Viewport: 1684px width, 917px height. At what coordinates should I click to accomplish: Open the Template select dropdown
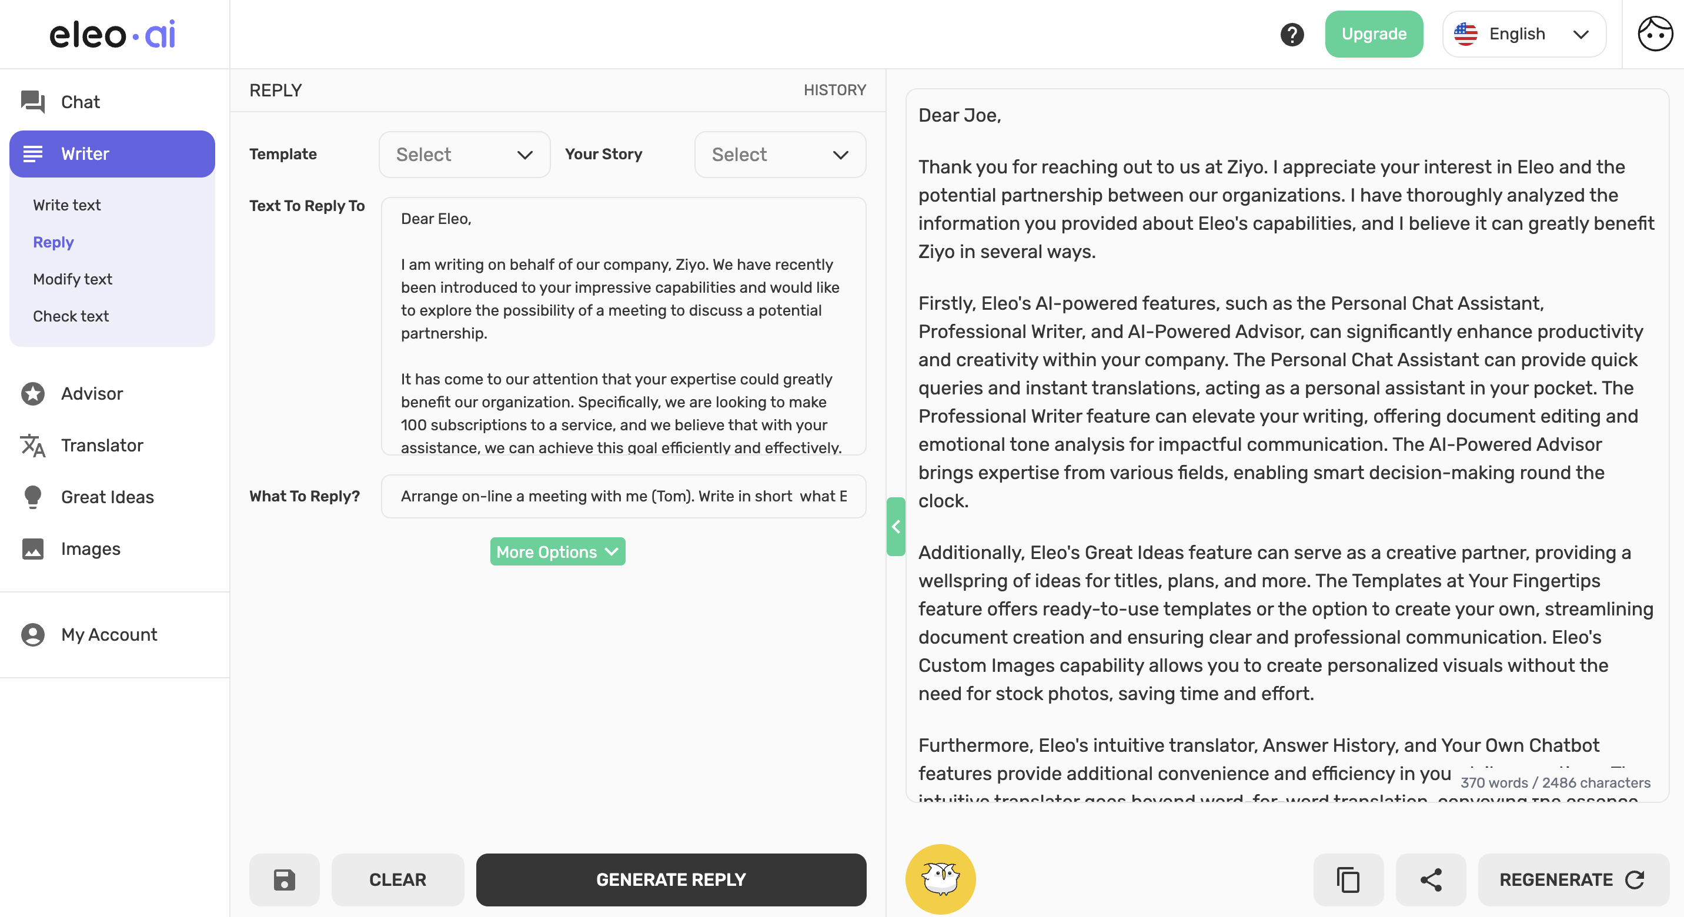(x=464, y=154)
